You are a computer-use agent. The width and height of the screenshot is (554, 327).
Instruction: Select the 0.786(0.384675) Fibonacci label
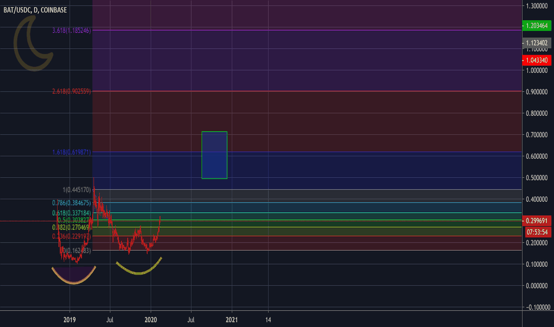point(71,203)
